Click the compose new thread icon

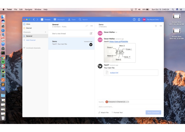(x=91, y=33)
